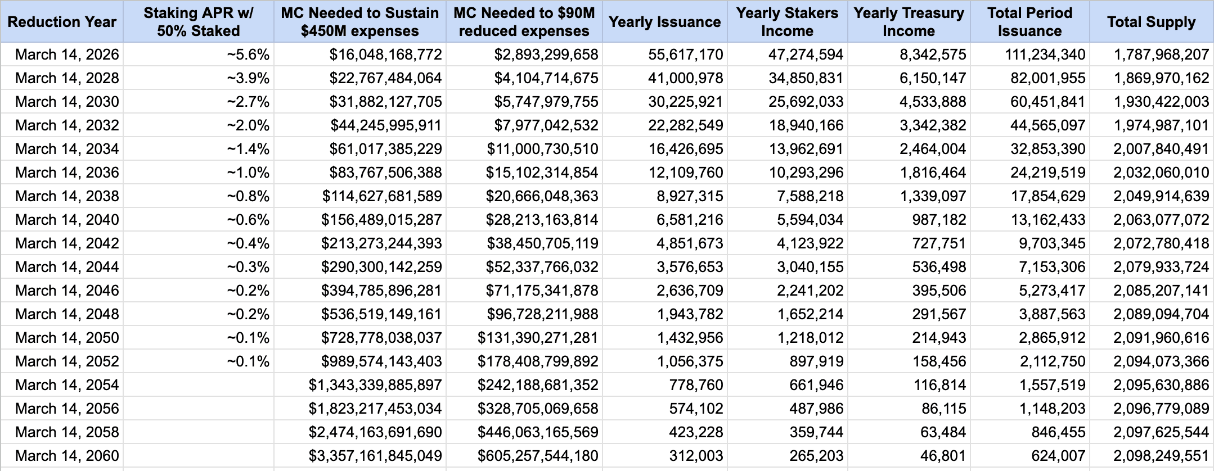This screenshot has height=471, width=1214.
Task: Select the 55,617,170 yearly issuance cell
Action: coord(685,55)
